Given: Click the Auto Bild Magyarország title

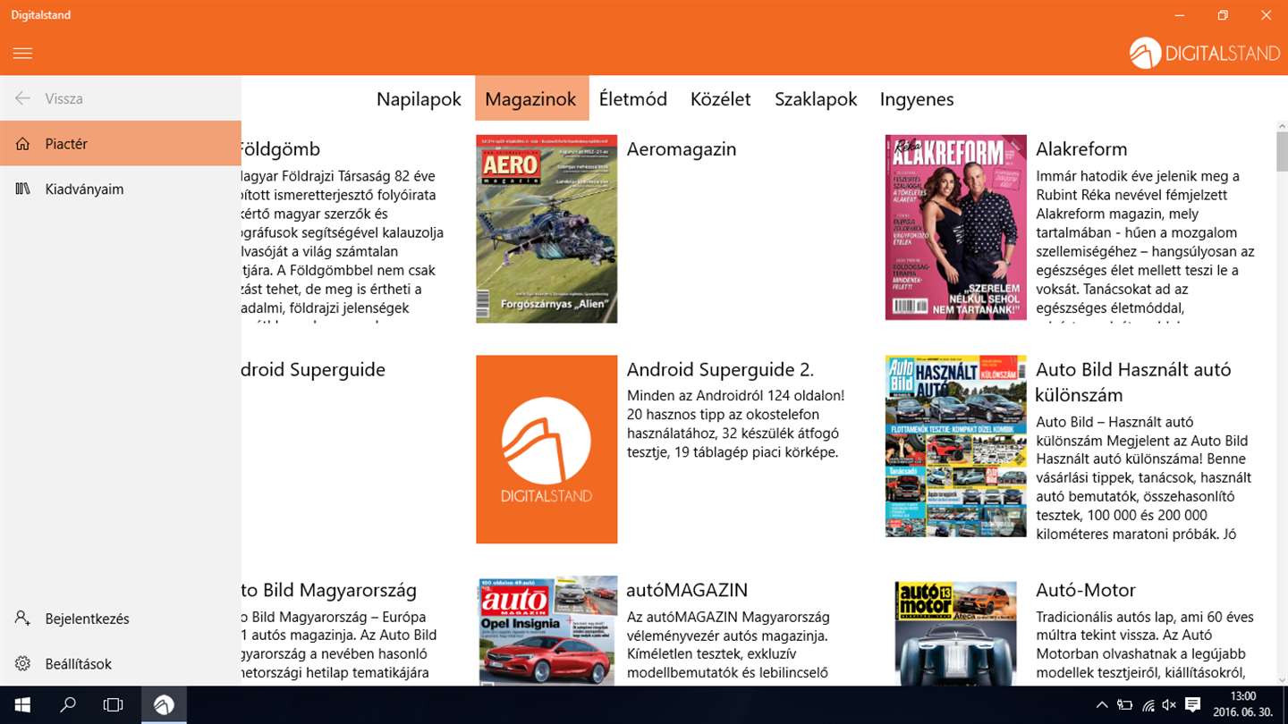Looking at the screenshot, I should coord(329,590).
